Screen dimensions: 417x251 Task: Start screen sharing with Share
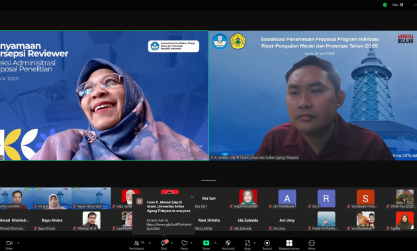click(x=206, y=244)
